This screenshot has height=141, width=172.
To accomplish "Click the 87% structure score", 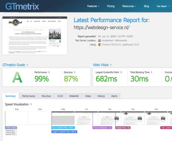I will [71, 79].
